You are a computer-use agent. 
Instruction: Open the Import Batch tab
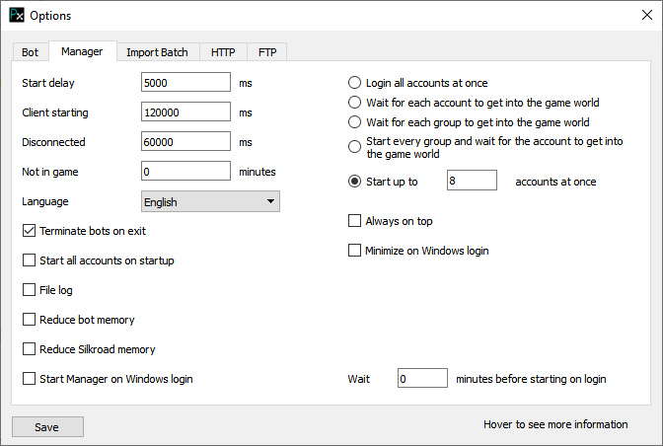coord(157,52)
